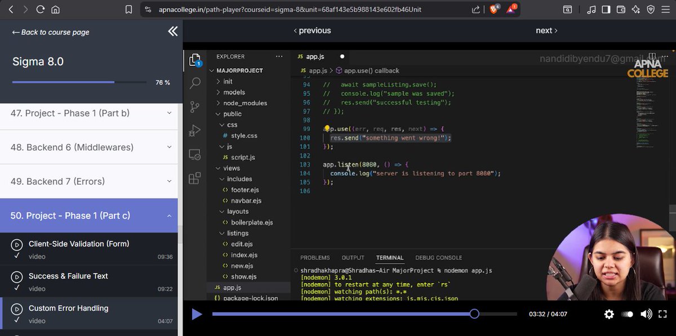Open the video player settings gear
The width and height of the screenshot is (676, 336).
[x=609, y=314]
